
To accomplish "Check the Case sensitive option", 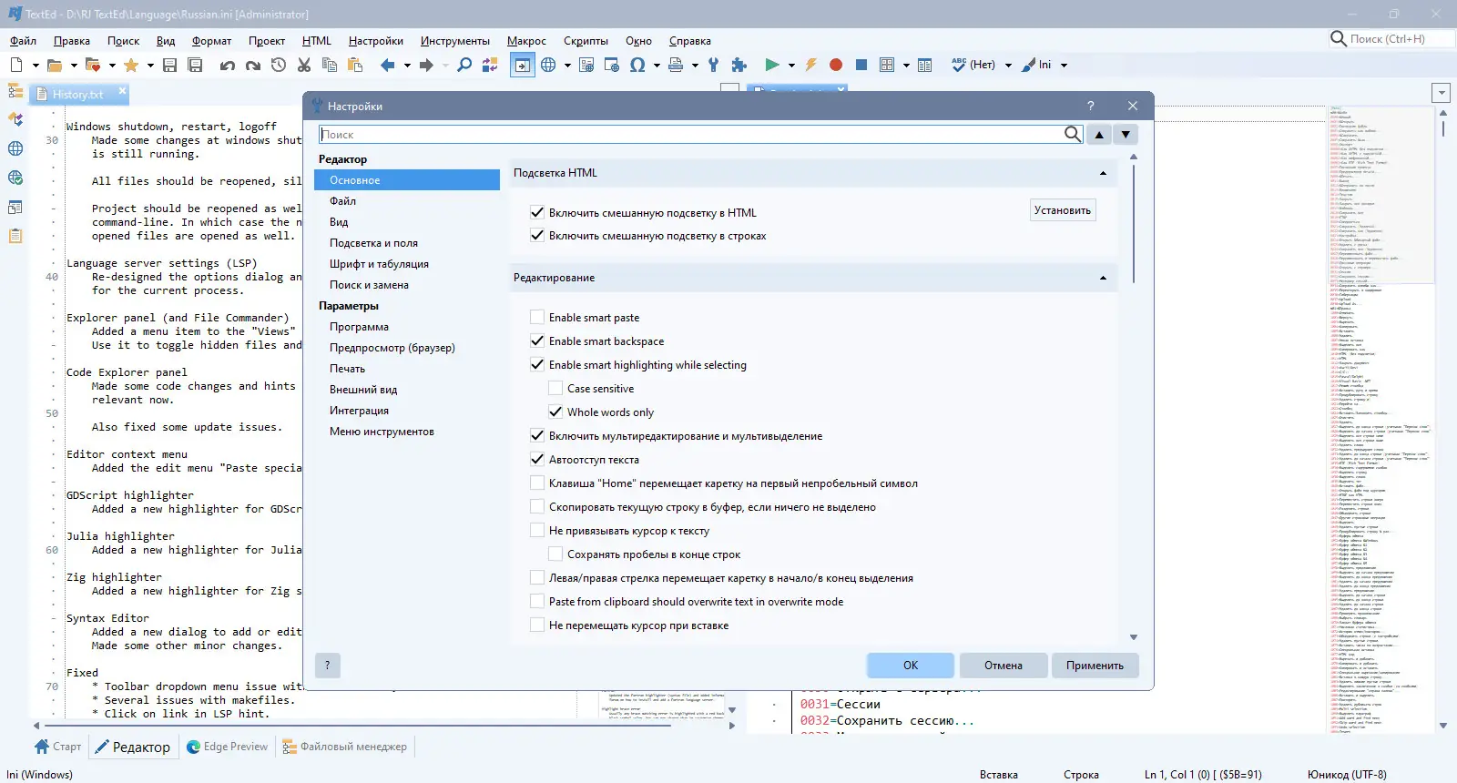I will coord(555,388).
